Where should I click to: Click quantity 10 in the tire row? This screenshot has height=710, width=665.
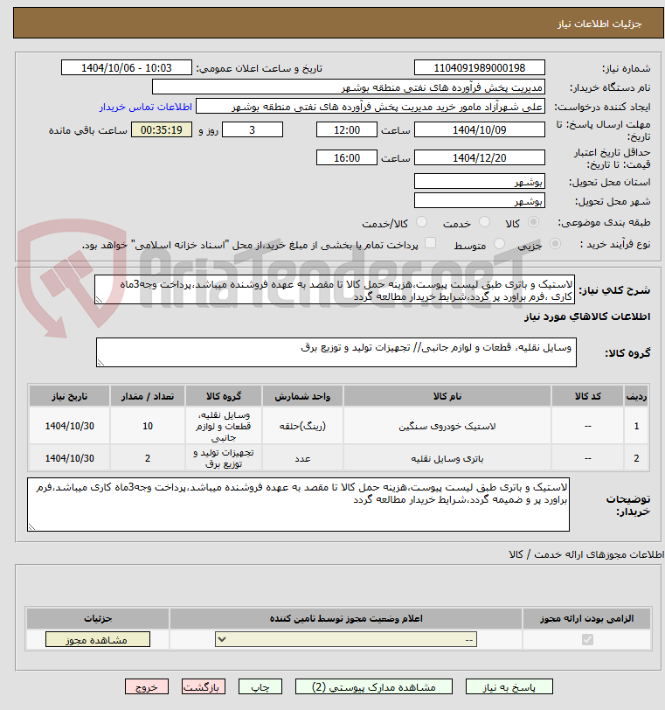coord(148,426)
